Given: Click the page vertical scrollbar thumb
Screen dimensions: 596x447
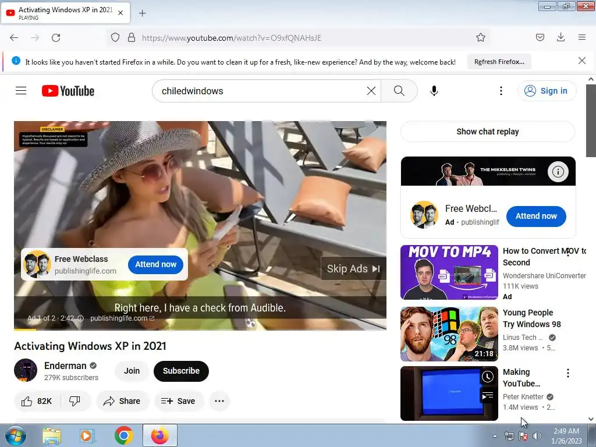Looking at the screenshot, I should [x=590, y=120].
